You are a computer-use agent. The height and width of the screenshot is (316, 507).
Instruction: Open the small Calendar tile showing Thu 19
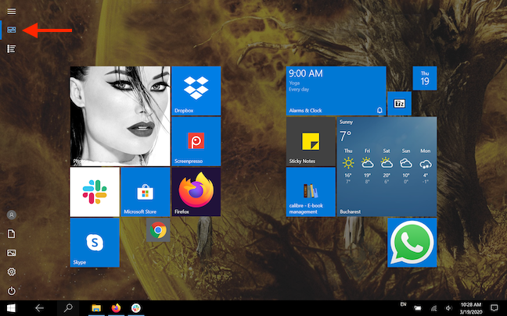pos(425,78)
